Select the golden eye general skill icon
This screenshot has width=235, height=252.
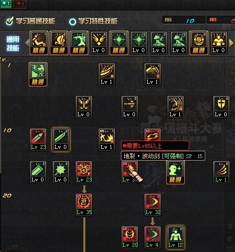pyautogui.click(x=199, y=43)
